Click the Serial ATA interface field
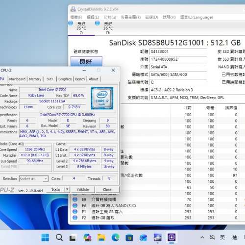The height and width of the screenshot is (245, 245). pyautogui.click(x=178, y=67)
